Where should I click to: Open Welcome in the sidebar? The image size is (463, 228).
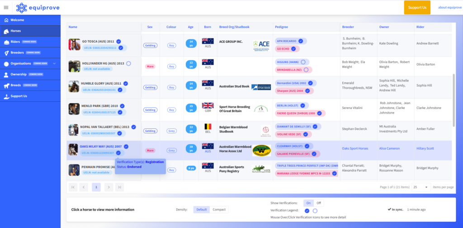coord(30,20)
